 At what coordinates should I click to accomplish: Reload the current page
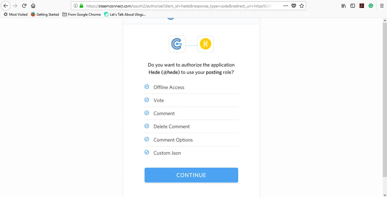[24, 6]
